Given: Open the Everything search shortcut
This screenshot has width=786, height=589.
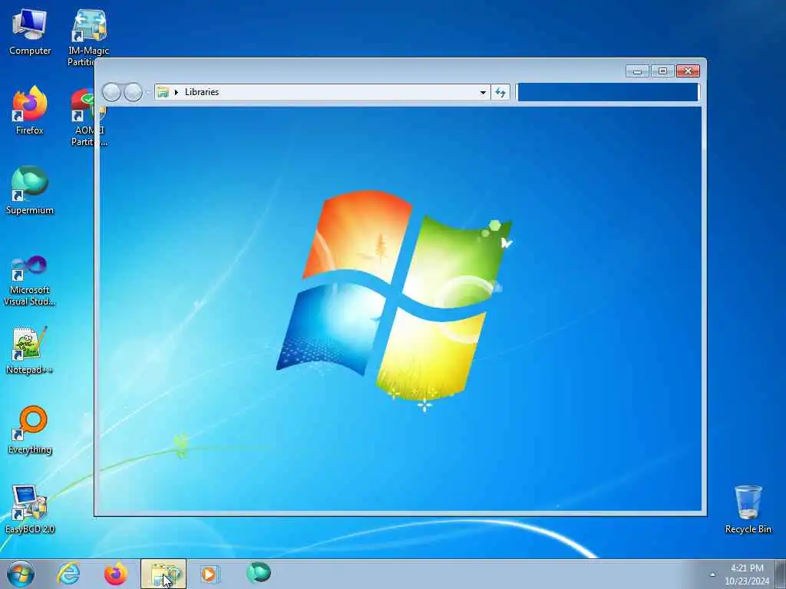Looking at the screenshot, I should (30, 430).
